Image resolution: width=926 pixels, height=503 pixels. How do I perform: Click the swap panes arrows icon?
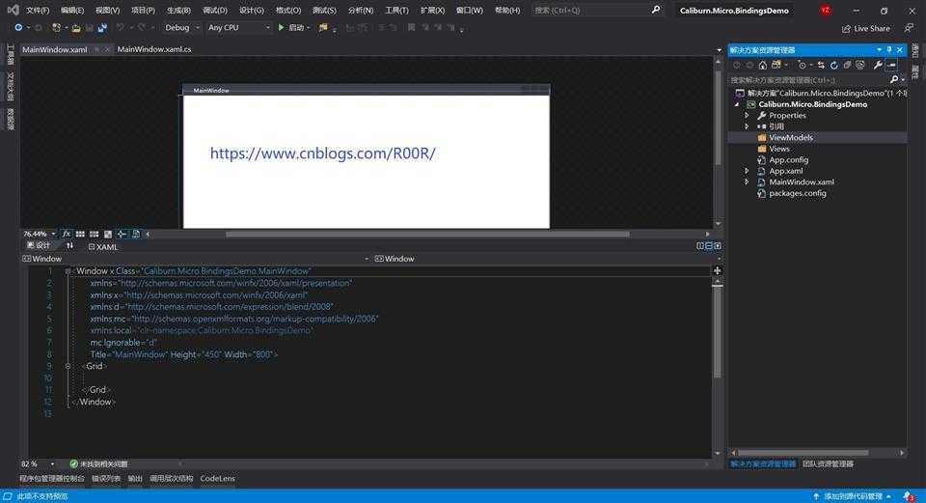[69, 246]
